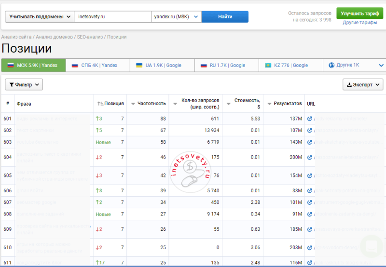Click Новые label in row 608
Screen dimensions: 386x267
pyautogui.click(x=103, y=214)
